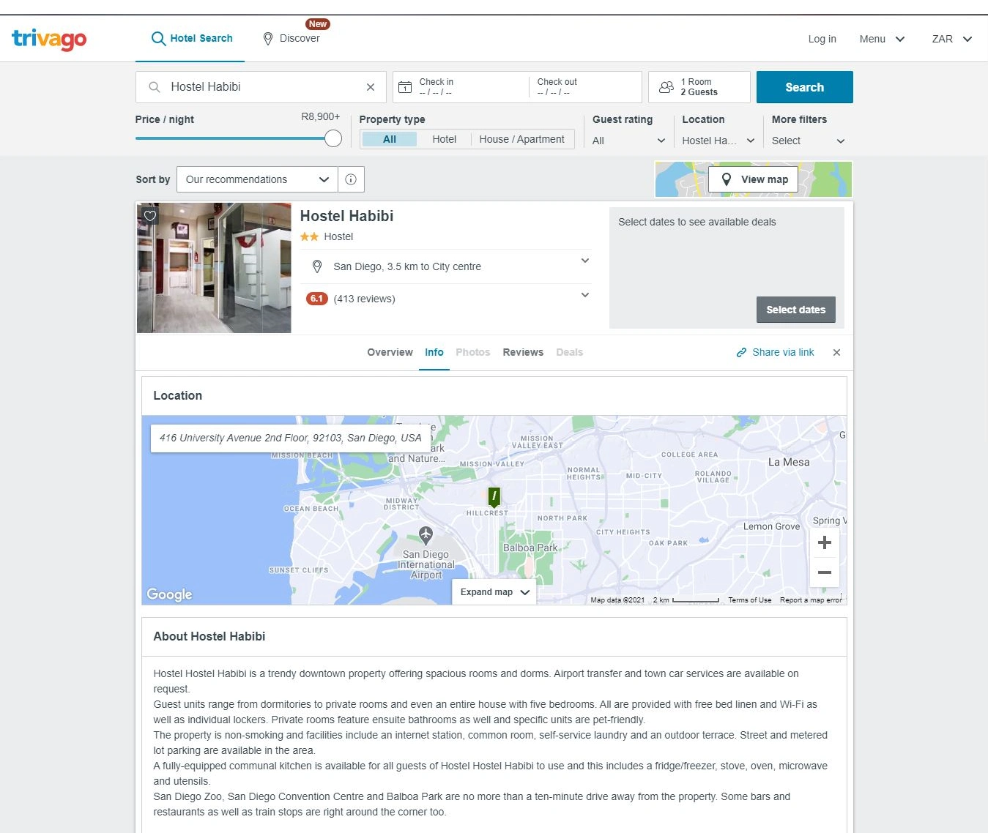Click the green hotel marker on map
This screenshot has height=833, width=988.
click(x=494, y=497)
